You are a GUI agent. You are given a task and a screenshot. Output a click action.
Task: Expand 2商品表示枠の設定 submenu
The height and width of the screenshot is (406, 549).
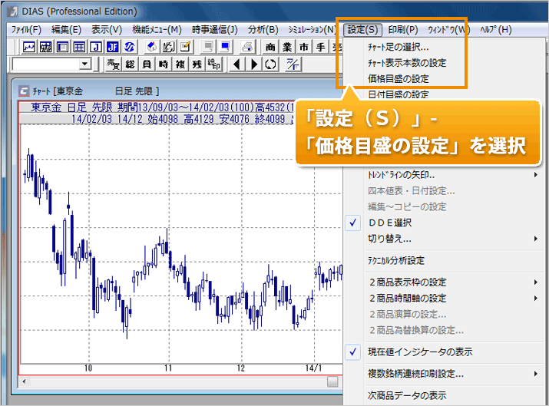click(x=407, y=282)
